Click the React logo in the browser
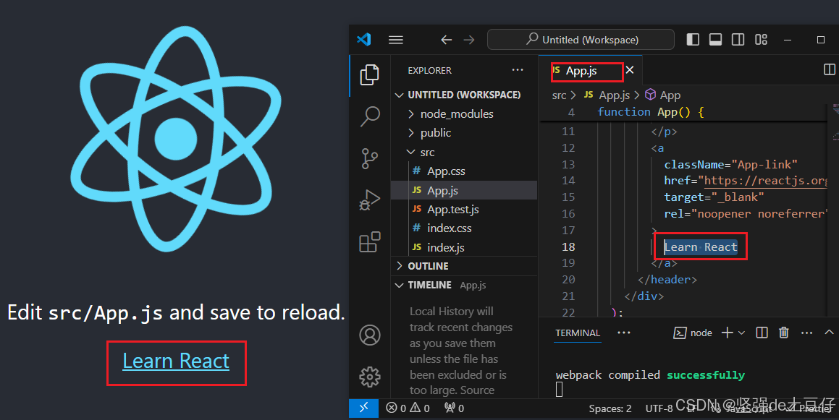The image size is (839, 420). coord(175,138)
